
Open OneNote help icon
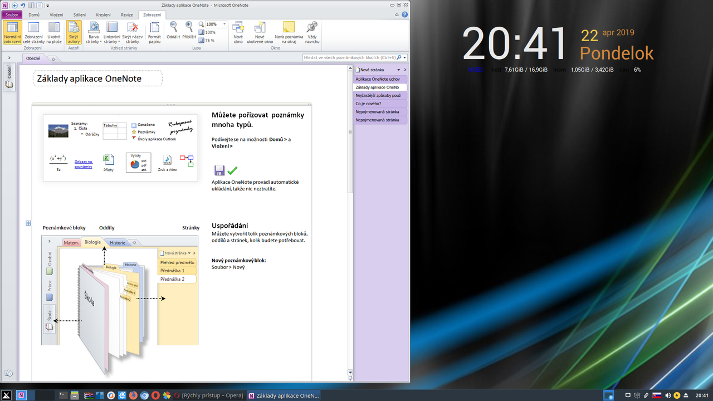(405, 15)
